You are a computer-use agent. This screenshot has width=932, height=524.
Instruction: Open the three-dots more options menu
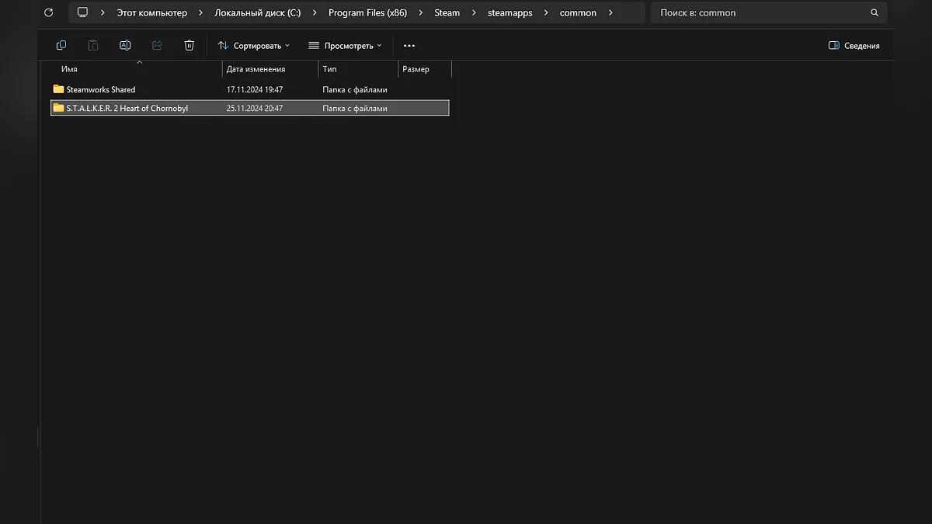[x=409, y=46]
